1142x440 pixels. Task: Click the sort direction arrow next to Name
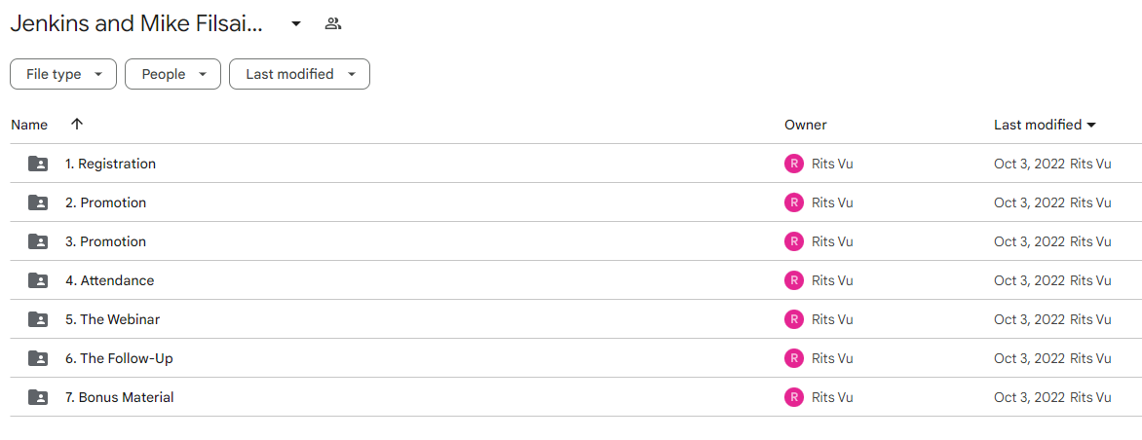tap(76, 125)
